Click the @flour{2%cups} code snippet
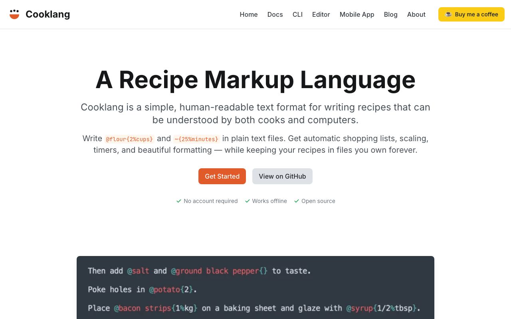The height and width of the screenshot is (319, 511). (x=129, y=139)
